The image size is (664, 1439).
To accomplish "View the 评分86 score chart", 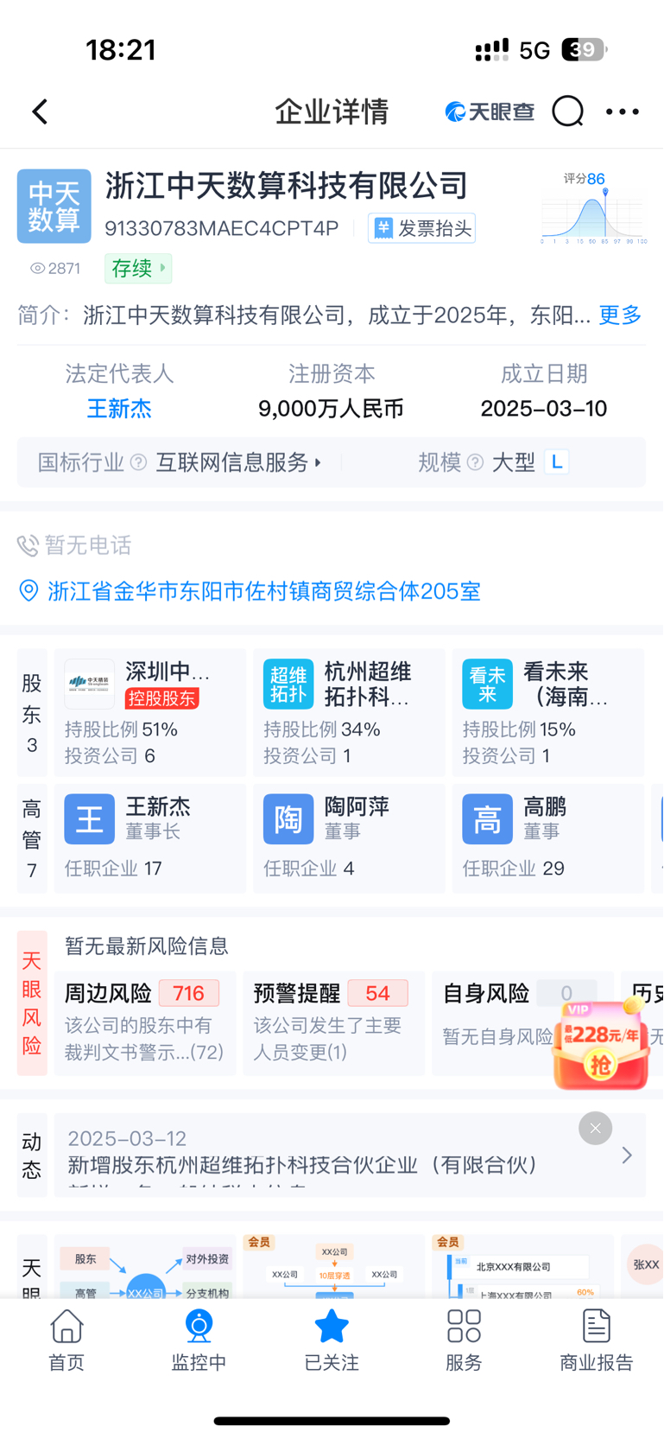I will (594, 208).
